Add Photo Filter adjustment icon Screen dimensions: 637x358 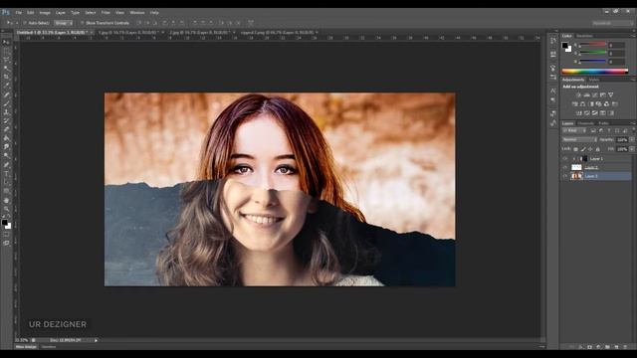(x=599, y=103)
